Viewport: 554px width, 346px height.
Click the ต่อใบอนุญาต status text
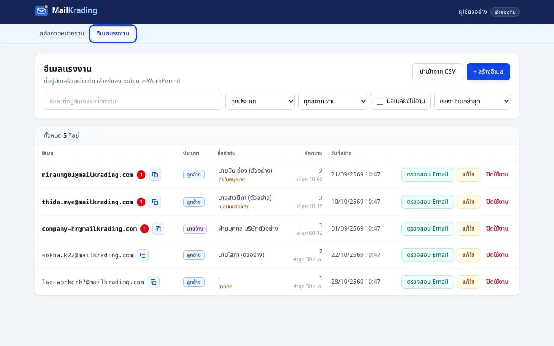point(232,179)
